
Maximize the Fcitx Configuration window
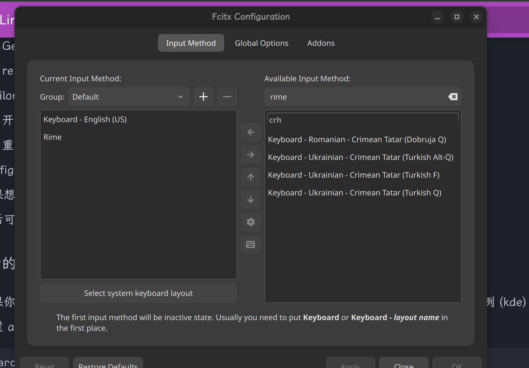457,17
